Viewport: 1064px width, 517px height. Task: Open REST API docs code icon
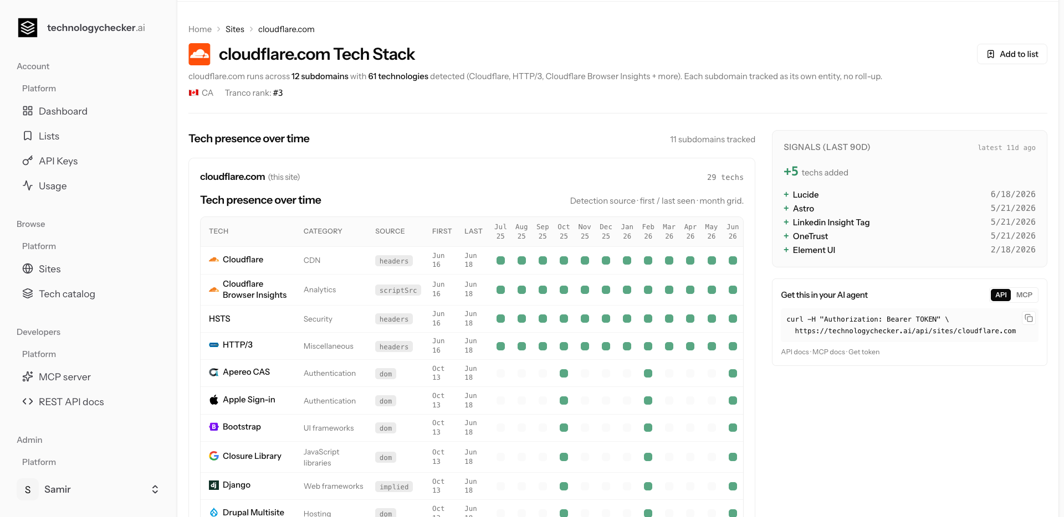(x=28, y=401)
